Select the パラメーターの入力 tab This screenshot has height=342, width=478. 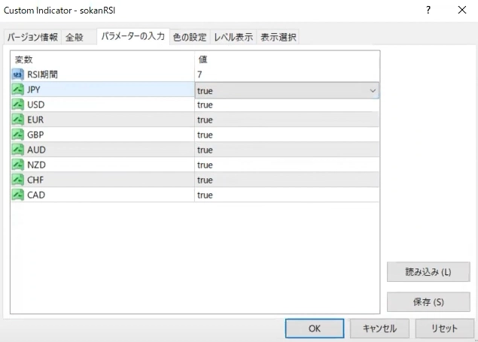(133, 36)
